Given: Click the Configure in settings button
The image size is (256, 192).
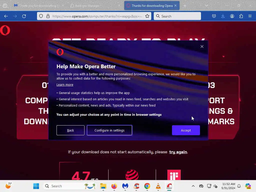Looking at the screenshot, I should tap(109, 130).
